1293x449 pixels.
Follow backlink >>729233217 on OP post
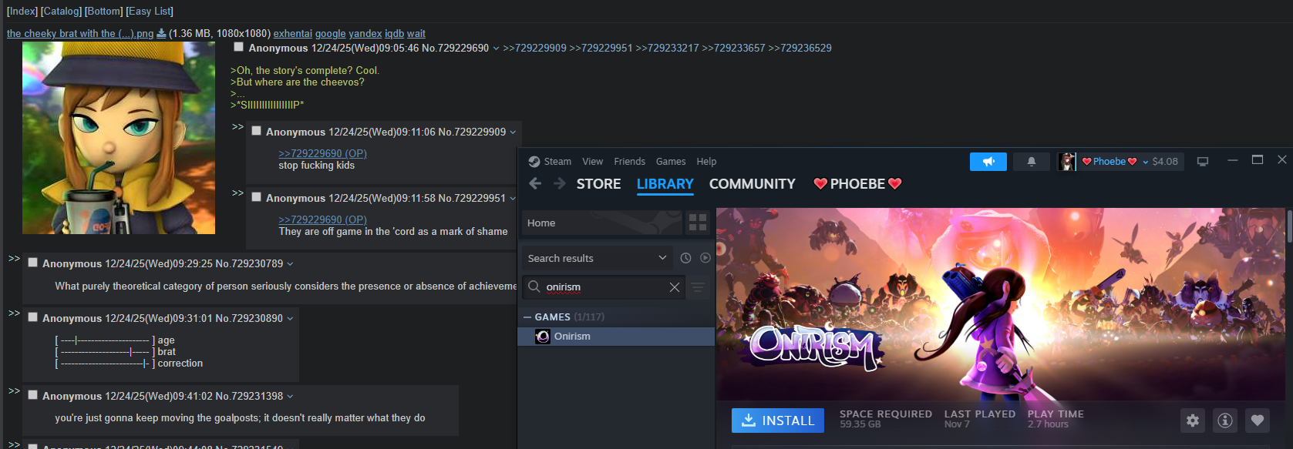click(x=667, y=48)
